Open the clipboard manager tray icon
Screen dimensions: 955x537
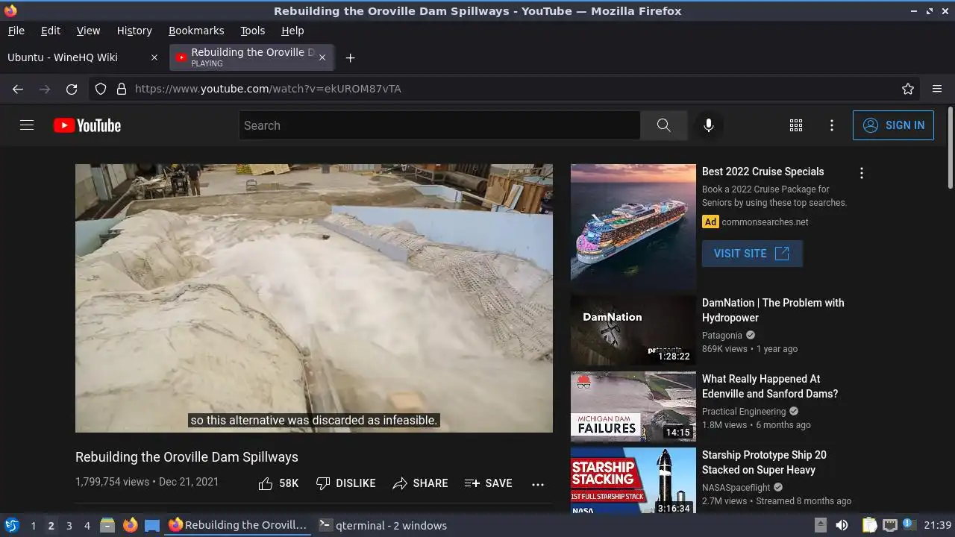(x=869, y=525)
